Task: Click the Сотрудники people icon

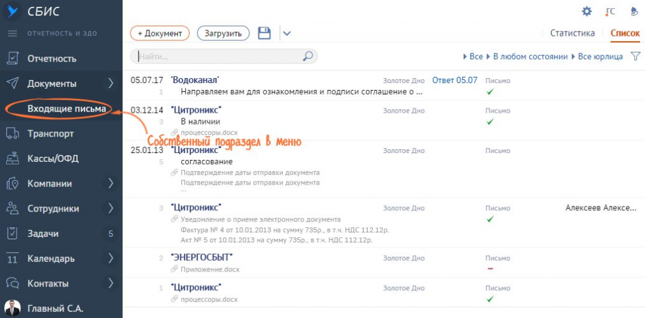Action: (13, 208)
